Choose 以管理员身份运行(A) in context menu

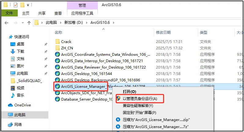pos(140,99)
